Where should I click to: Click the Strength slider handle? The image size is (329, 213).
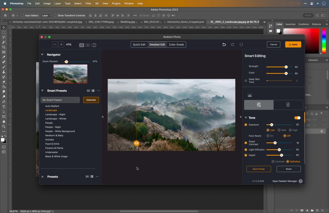[286, 67]
